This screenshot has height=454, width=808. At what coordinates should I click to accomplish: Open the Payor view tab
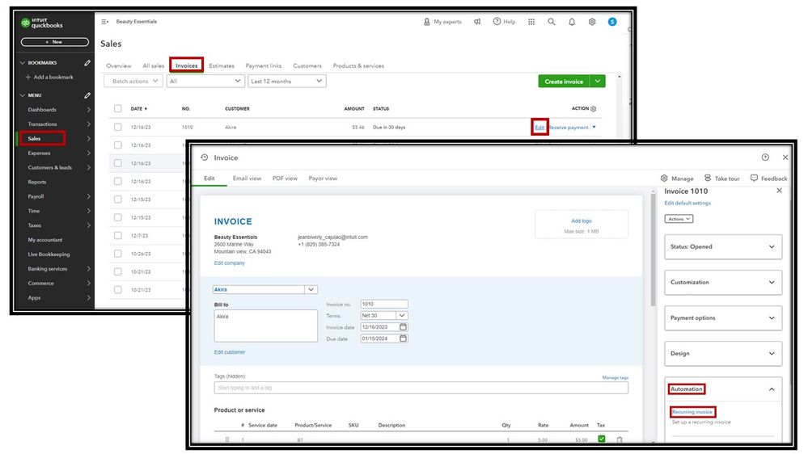323,178
